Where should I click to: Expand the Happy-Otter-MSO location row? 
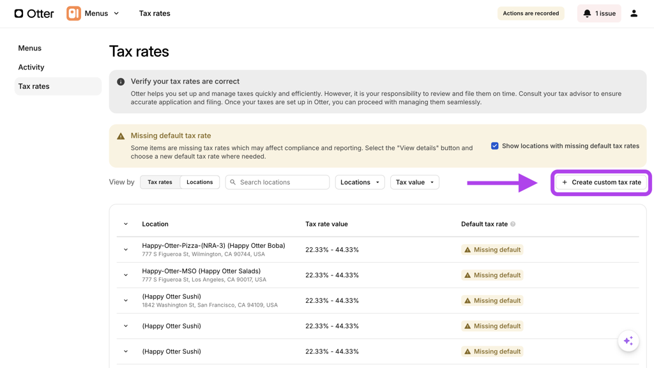(126, 275)
